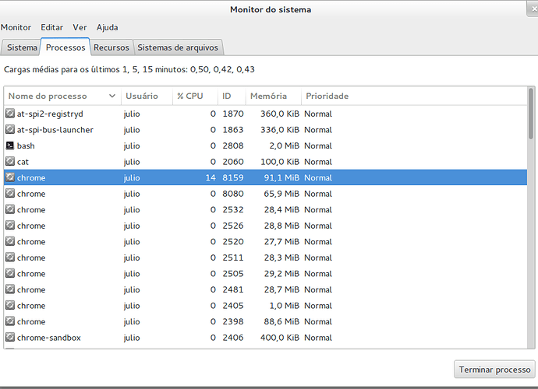Sort by % CPU column header
Viewport: 538px width, 389px height.
pos(195,96)
